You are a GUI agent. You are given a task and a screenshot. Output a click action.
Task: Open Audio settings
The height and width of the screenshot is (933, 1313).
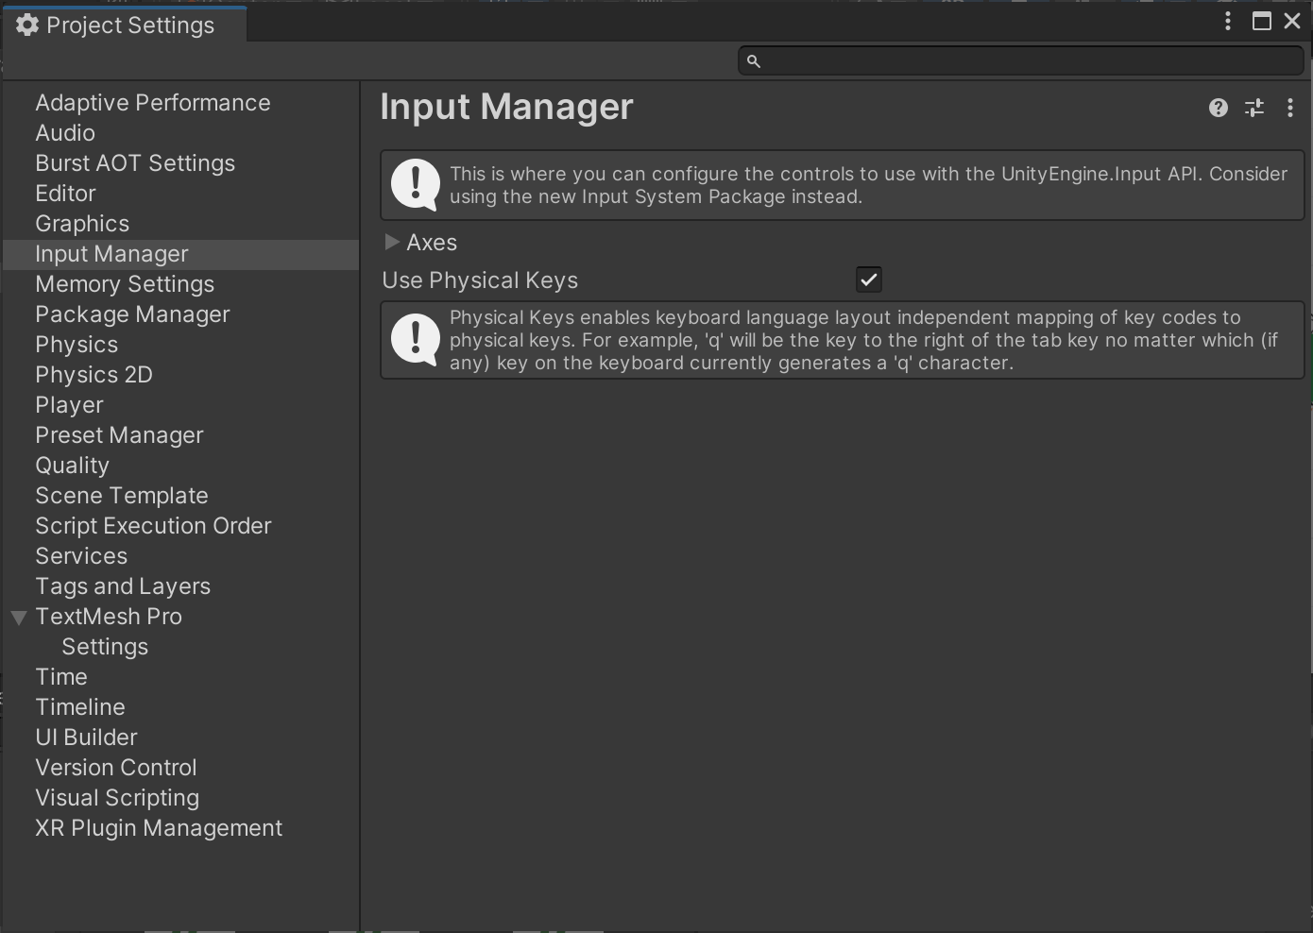tap(65, 133)
